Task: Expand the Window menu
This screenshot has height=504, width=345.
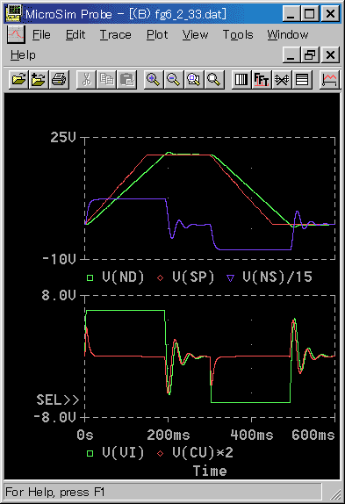Action: [288, 35]
